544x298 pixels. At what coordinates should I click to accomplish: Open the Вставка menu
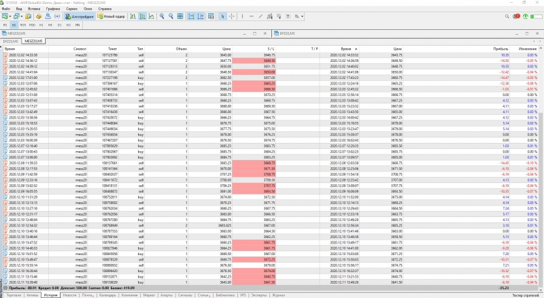[33, 9]
